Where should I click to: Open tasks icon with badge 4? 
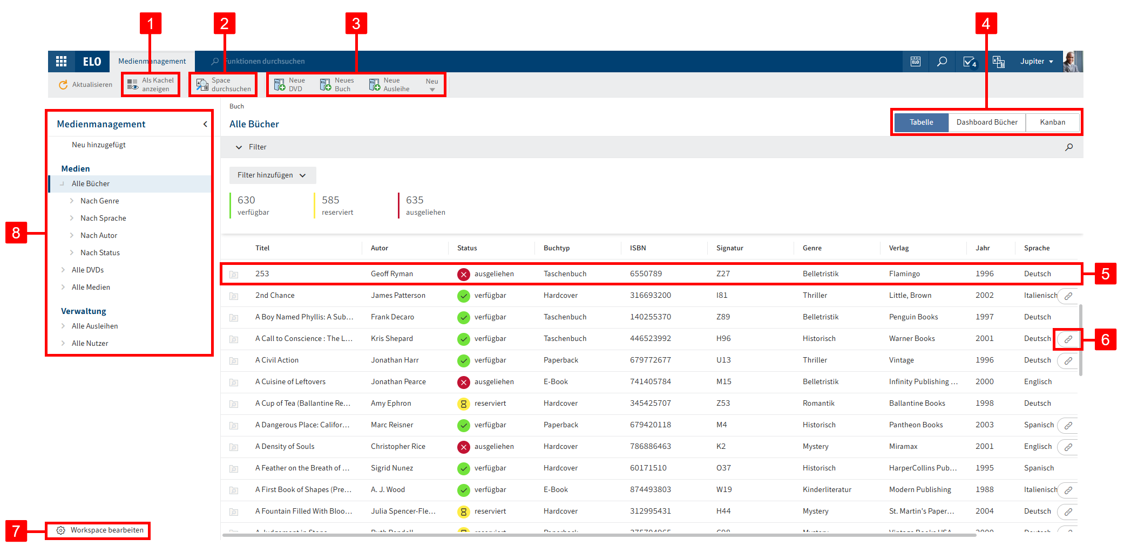click(970, 62)
